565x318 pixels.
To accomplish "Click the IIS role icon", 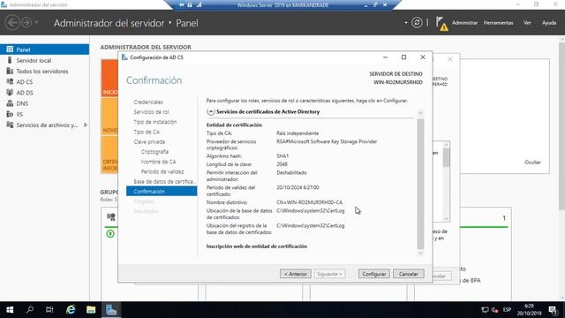I will point(10,114).
